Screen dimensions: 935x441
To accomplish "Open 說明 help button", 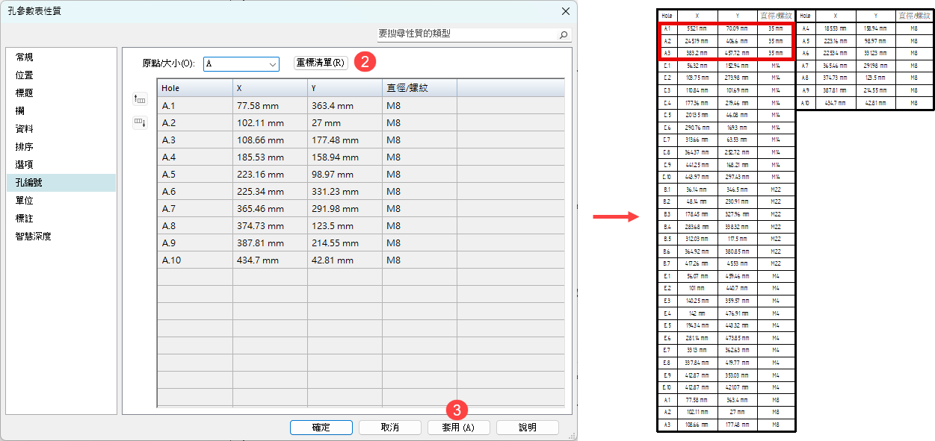I will pos(527,428).
